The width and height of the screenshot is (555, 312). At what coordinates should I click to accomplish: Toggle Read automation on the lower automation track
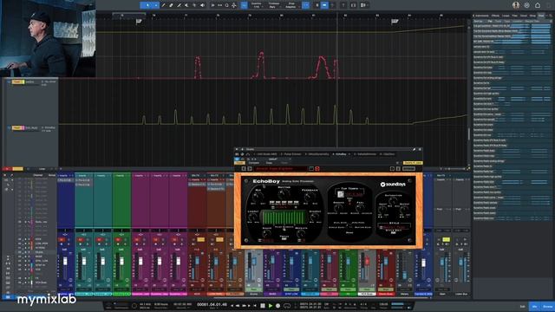coord(16,127)
